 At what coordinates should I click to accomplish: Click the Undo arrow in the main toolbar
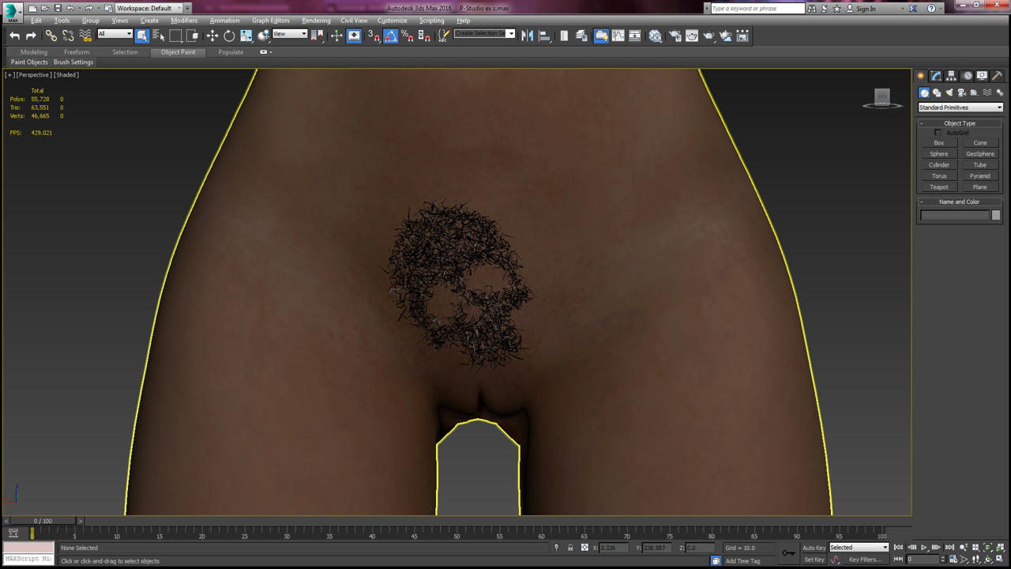pos(14,36)
